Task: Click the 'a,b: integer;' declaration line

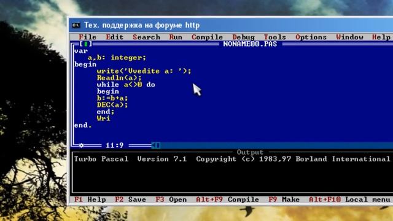Action: tap(117, 58)
